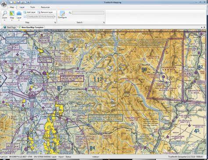This screenshot has width=208, height=160.
Task: Click inside the search input field
Action: tap(88, 13)
